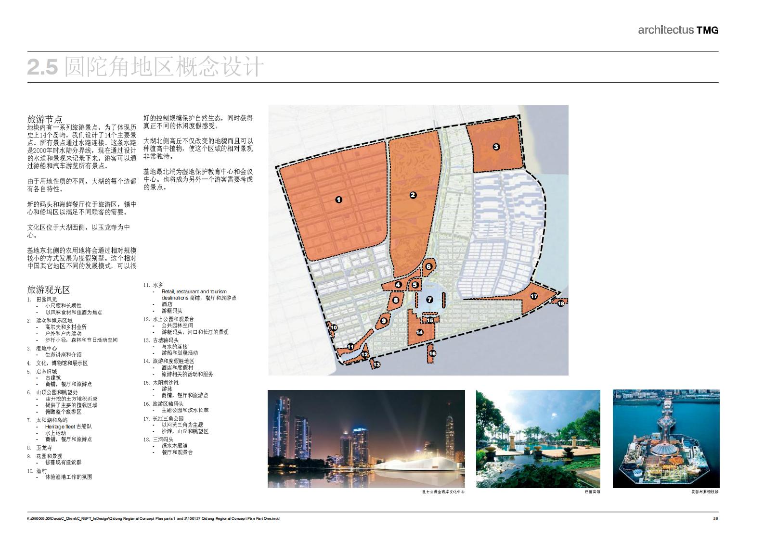Click the Heritage fleet 古船队 bullet
Image resolution: width=764 pixels, height=540 pixels.
pos(68,427)
